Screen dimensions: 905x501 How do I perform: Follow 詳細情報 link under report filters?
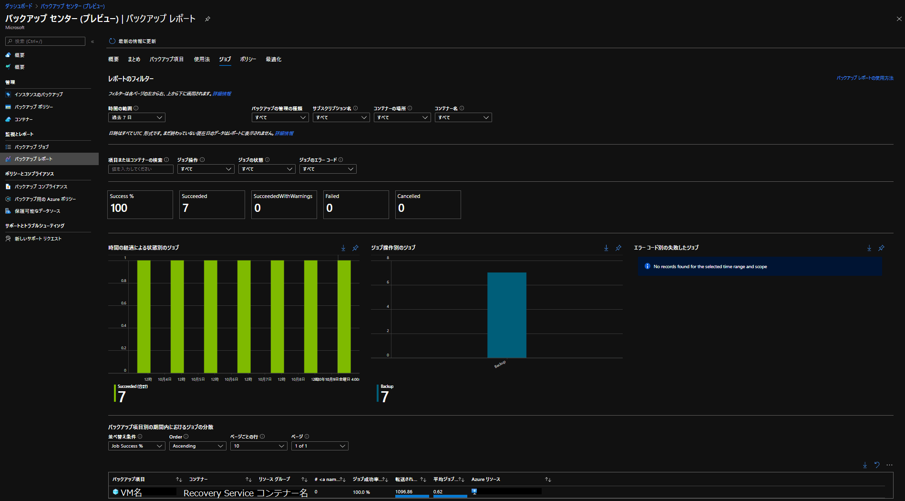pos(222,94)
